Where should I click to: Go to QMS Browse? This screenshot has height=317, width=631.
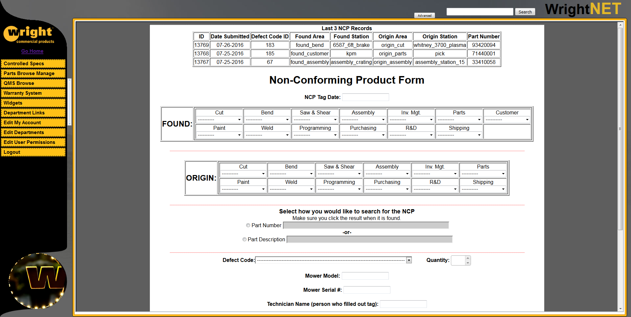coord(33,83)
